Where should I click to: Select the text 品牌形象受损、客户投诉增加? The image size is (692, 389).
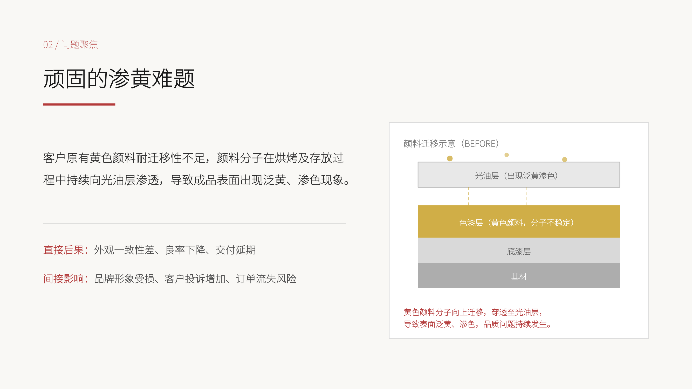click(160, 279)
